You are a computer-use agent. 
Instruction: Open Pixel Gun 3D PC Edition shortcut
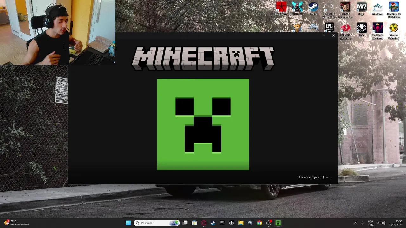(x=393, y=10)
